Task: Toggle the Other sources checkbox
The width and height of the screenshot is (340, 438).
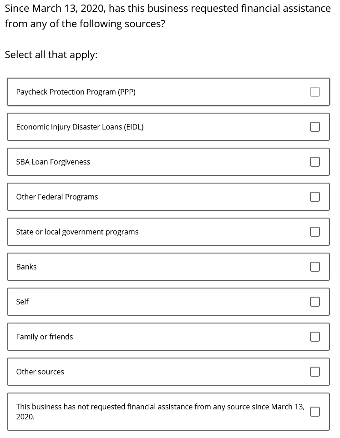Action: [315, 372]
